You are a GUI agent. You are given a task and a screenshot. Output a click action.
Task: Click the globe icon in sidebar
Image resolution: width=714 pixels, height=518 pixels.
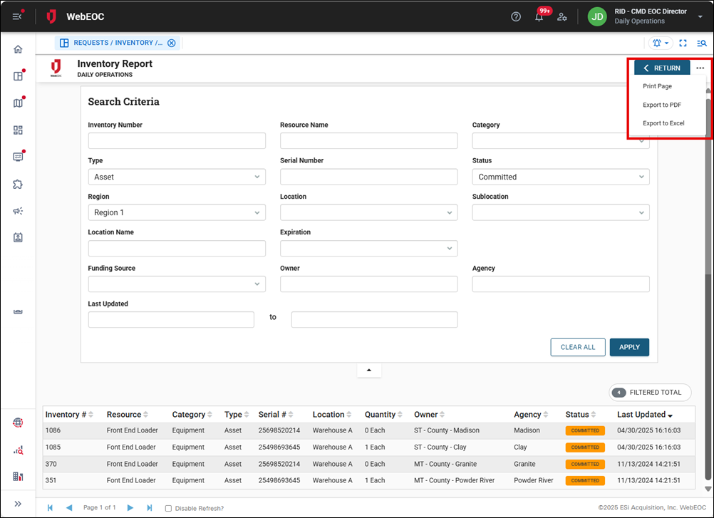click(x=18, y=423)
